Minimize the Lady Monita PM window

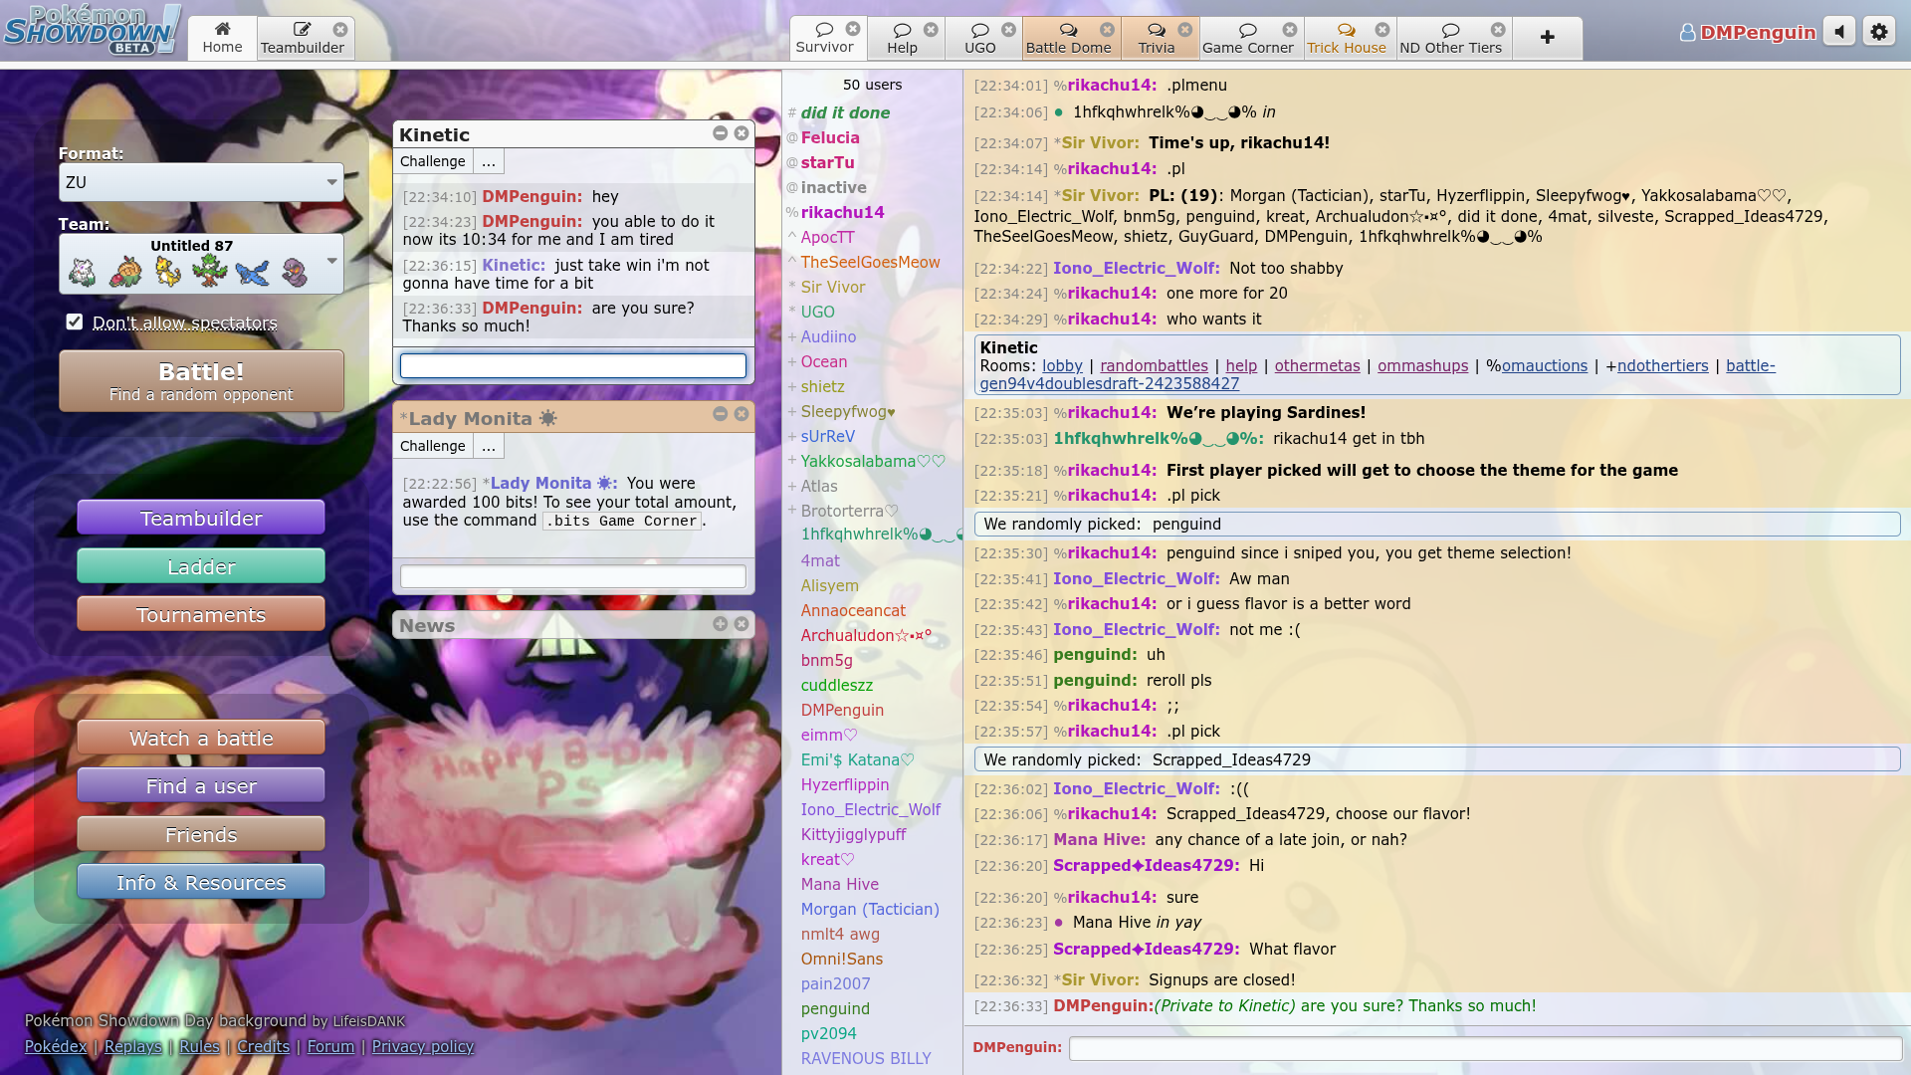(720, 413)
